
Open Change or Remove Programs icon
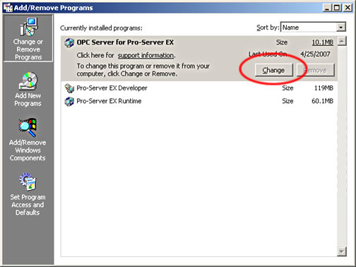tap(29, 27)
